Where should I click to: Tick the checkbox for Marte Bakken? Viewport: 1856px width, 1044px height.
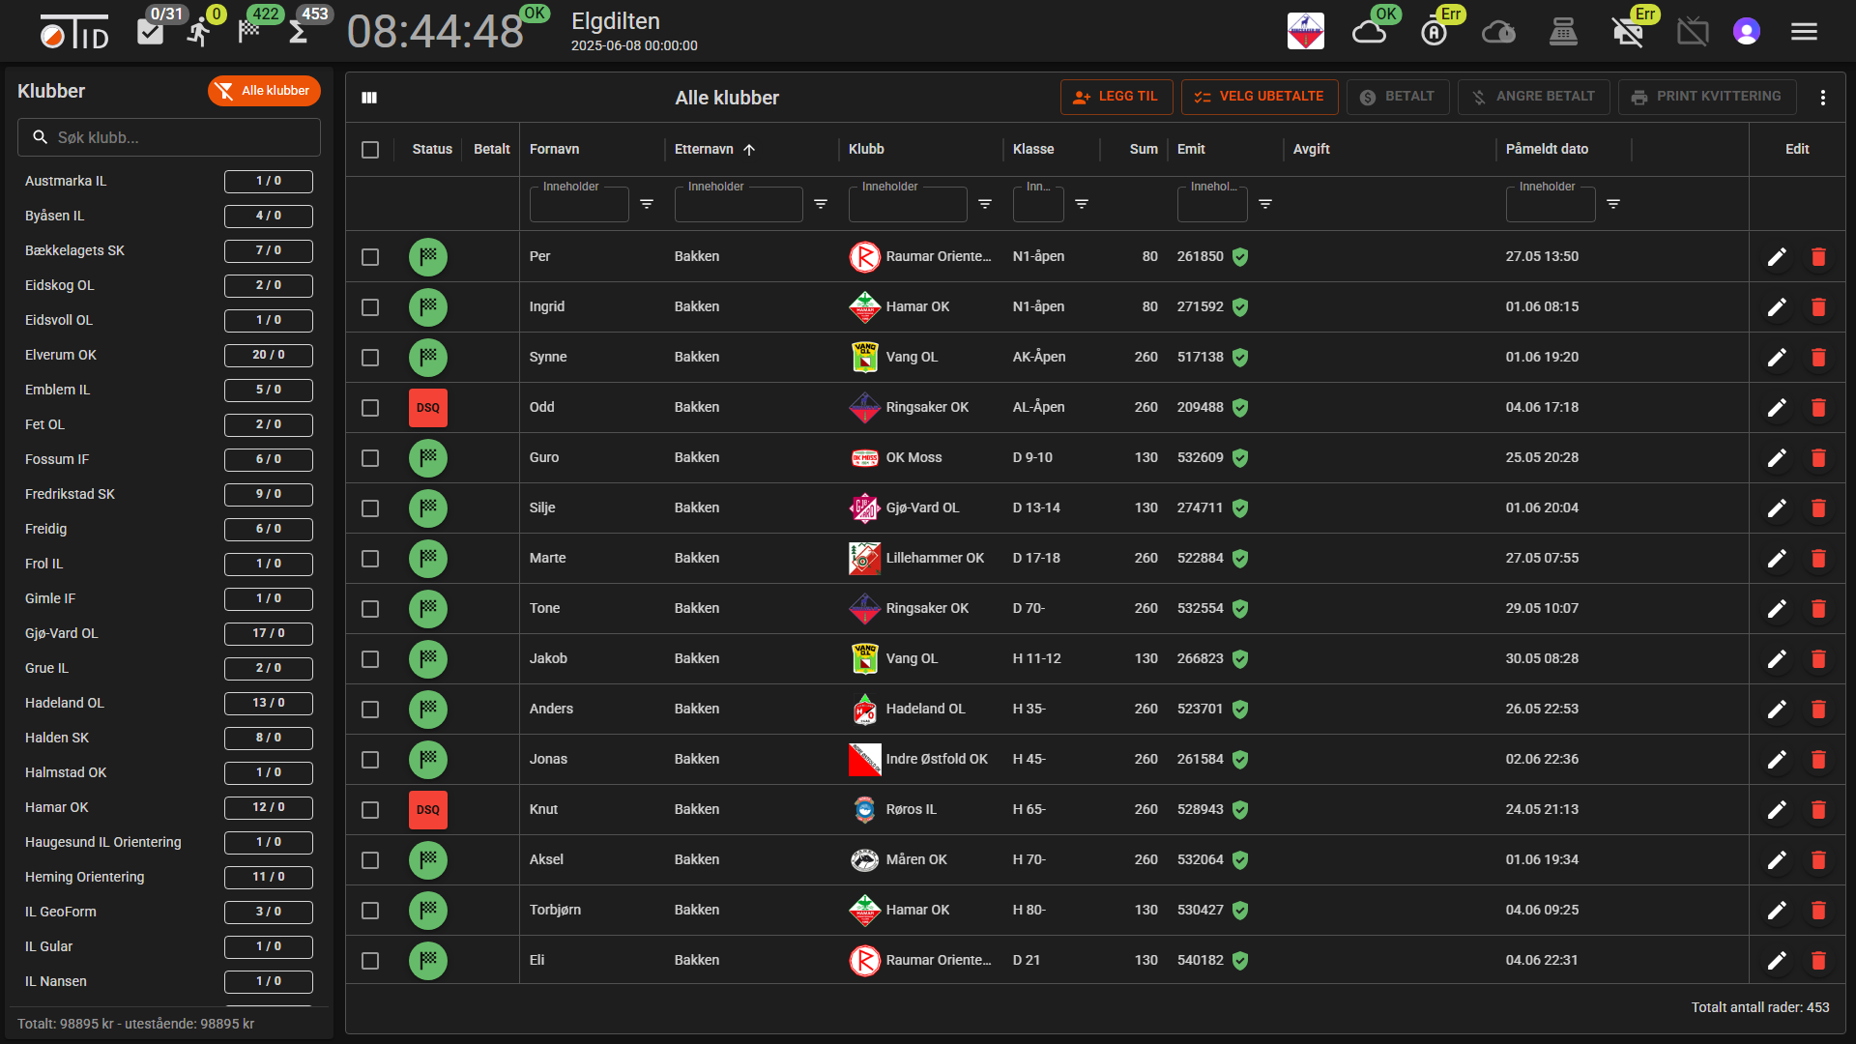point(370,559)
